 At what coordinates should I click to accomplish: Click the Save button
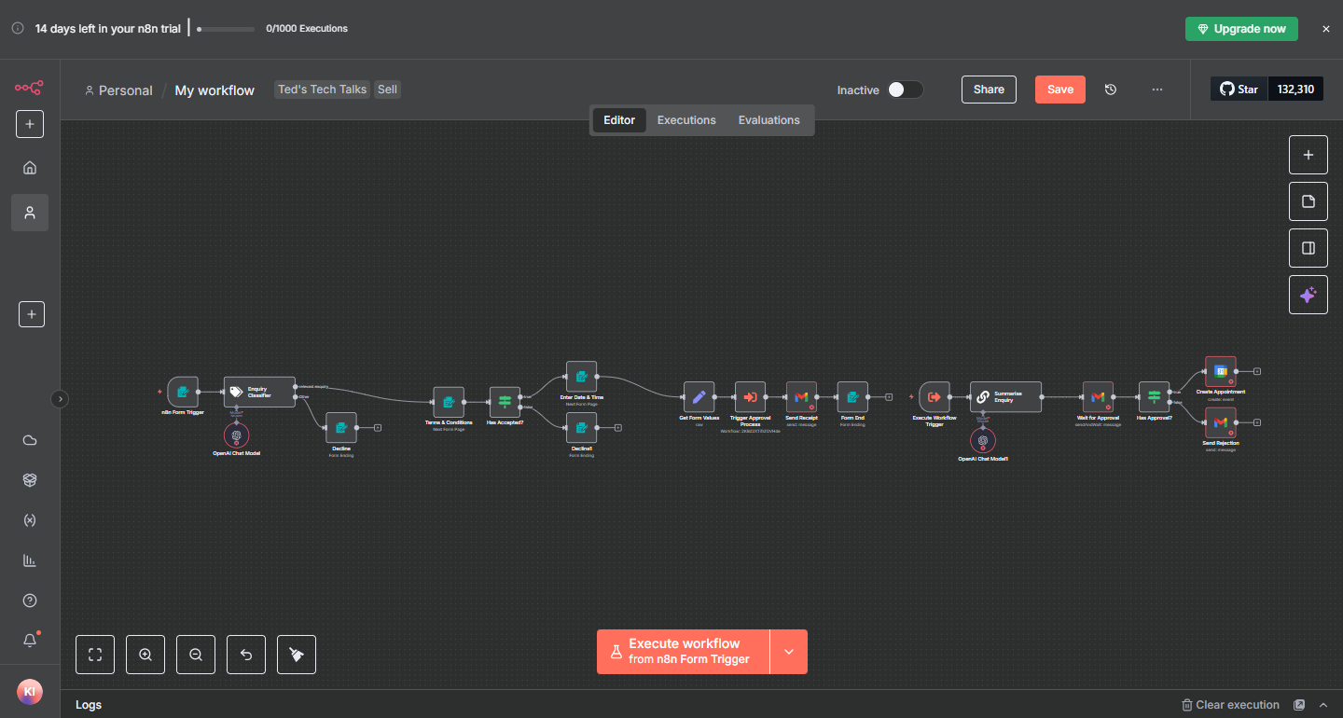tap(1059, 90)
